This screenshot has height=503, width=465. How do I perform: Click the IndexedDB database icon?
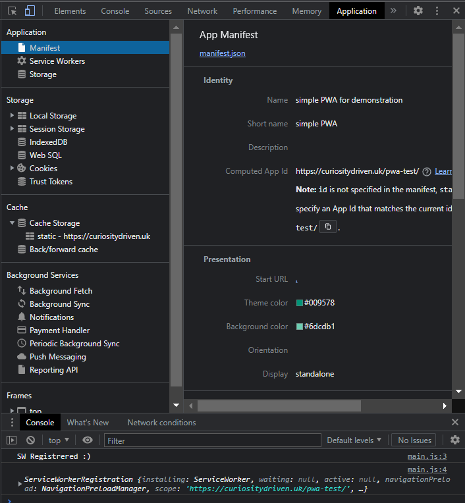click(x=22, y=142)
